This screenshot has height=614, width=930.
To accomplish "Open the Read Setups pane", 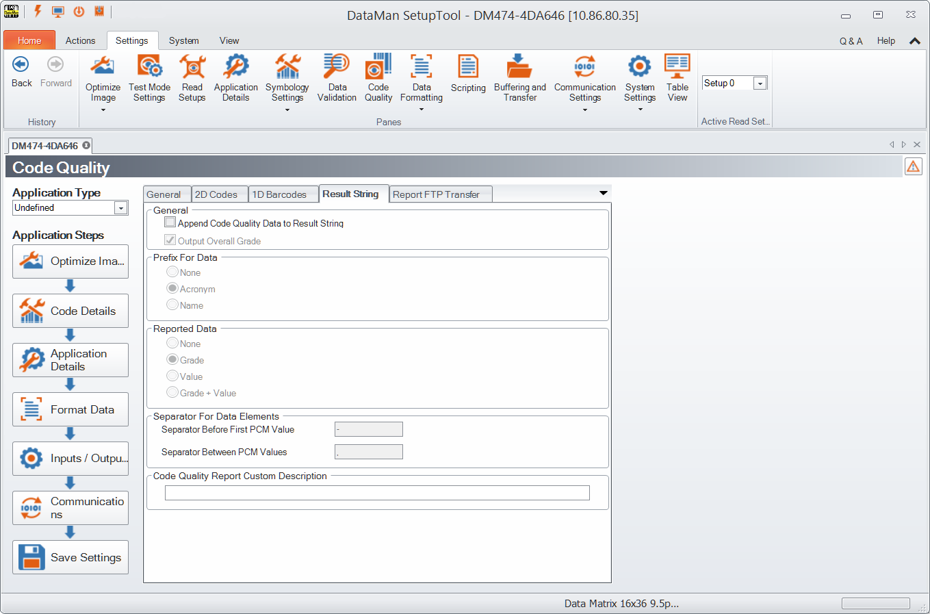I will (x=192, y=79).
